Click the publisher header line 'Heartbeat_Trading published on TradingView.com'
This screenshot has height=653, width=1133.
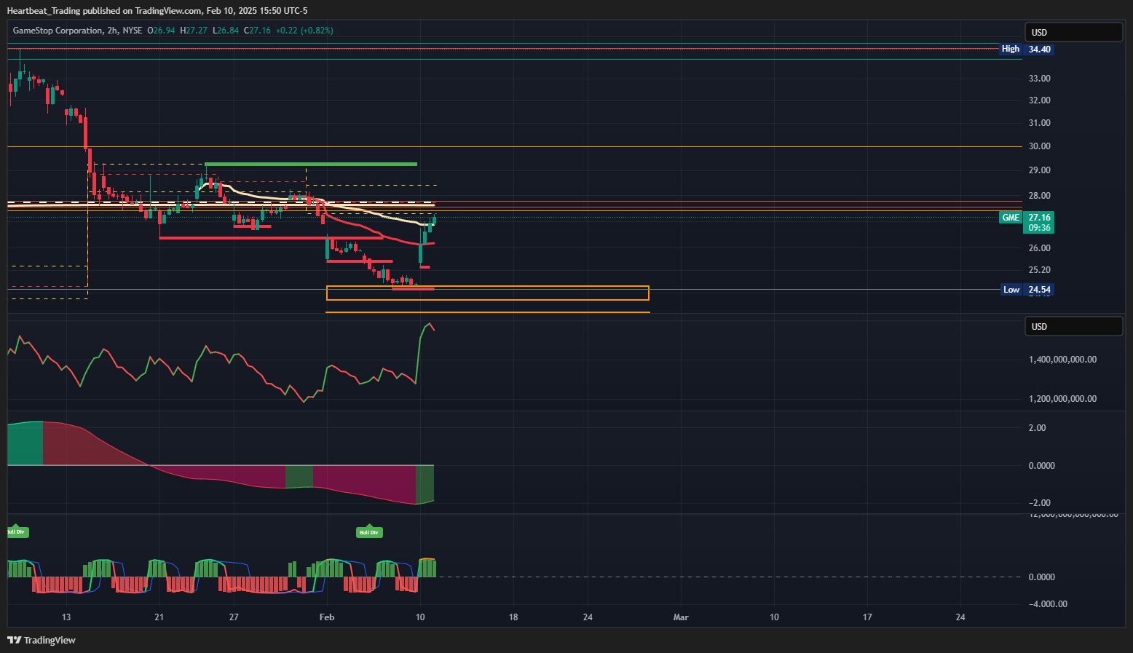click(104, 11)
